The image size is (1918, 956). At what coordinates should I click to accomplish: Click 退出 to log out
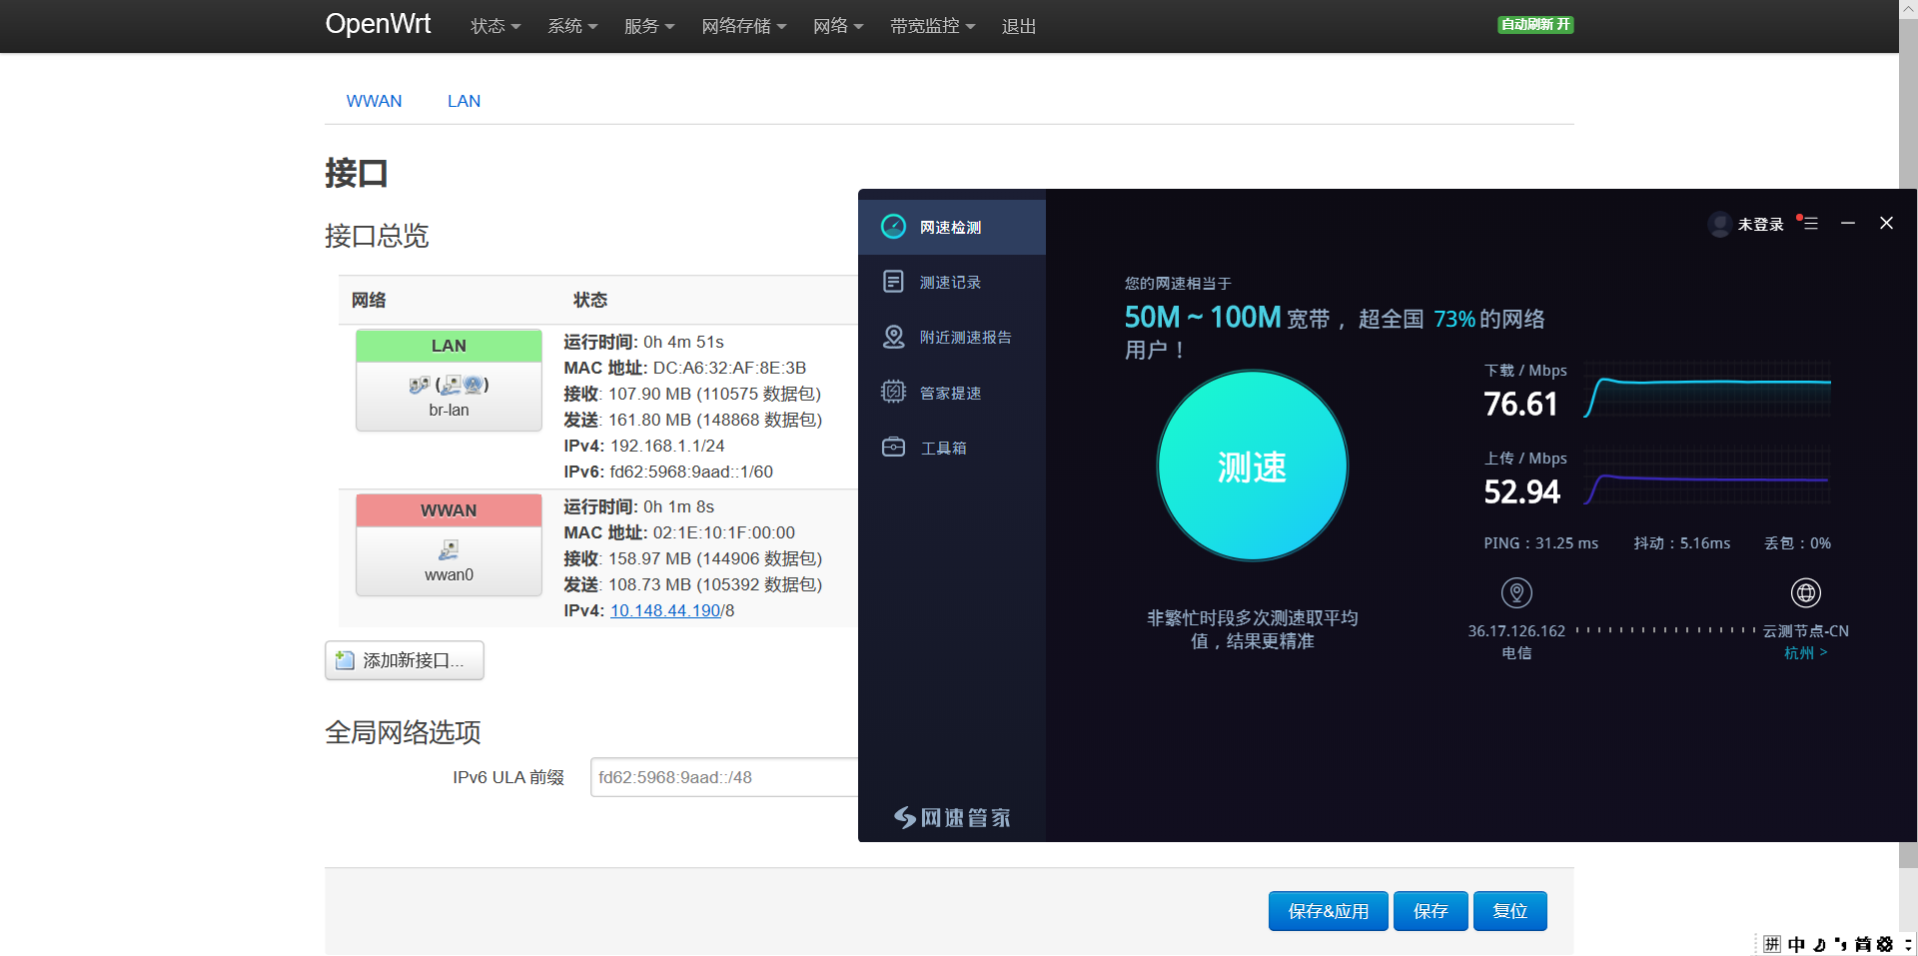(x=1019, y=26)
